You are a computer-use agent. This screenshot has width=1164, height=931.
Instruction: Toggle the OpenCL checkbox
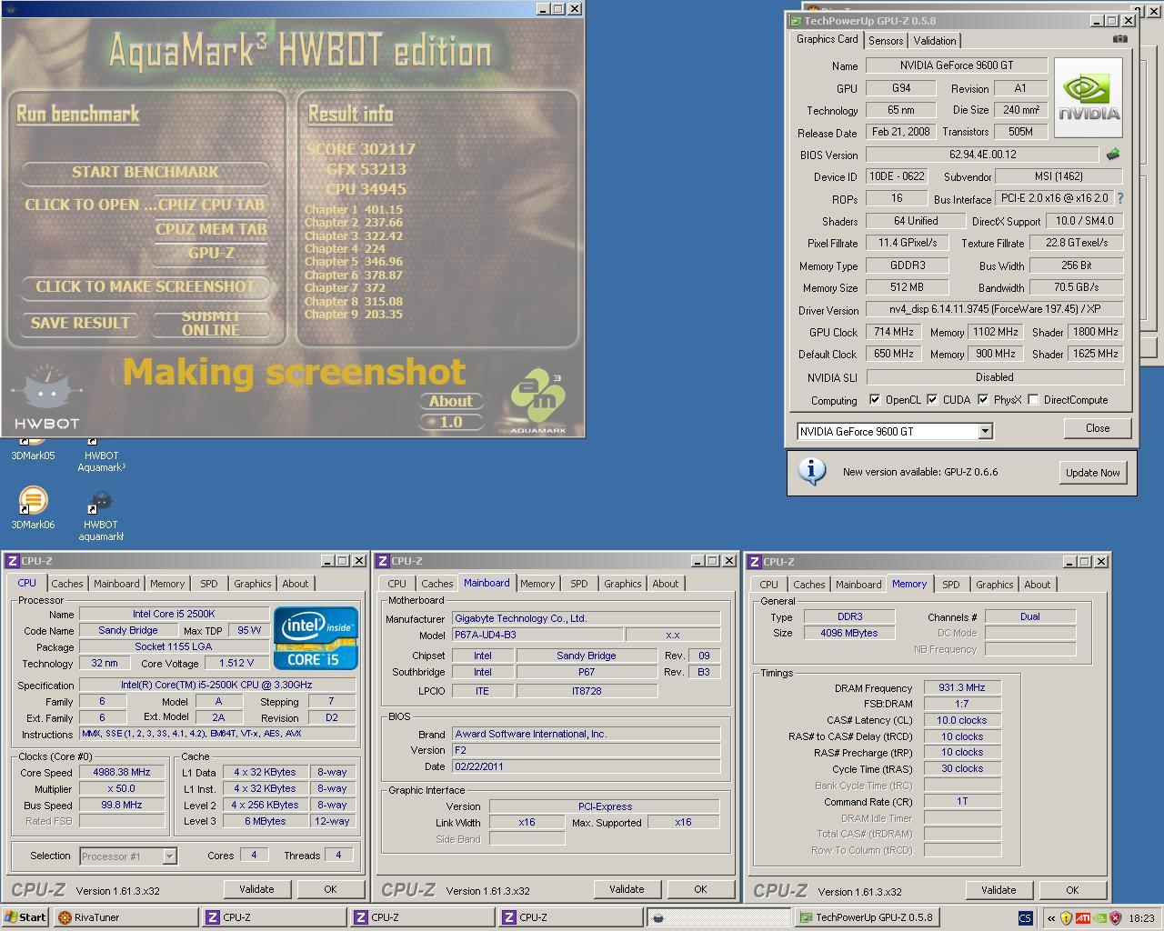click(x=875, y=399)
